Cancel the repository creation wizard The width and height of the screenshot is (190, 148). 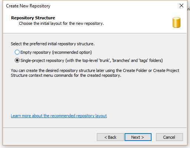(x=169, y=137)
